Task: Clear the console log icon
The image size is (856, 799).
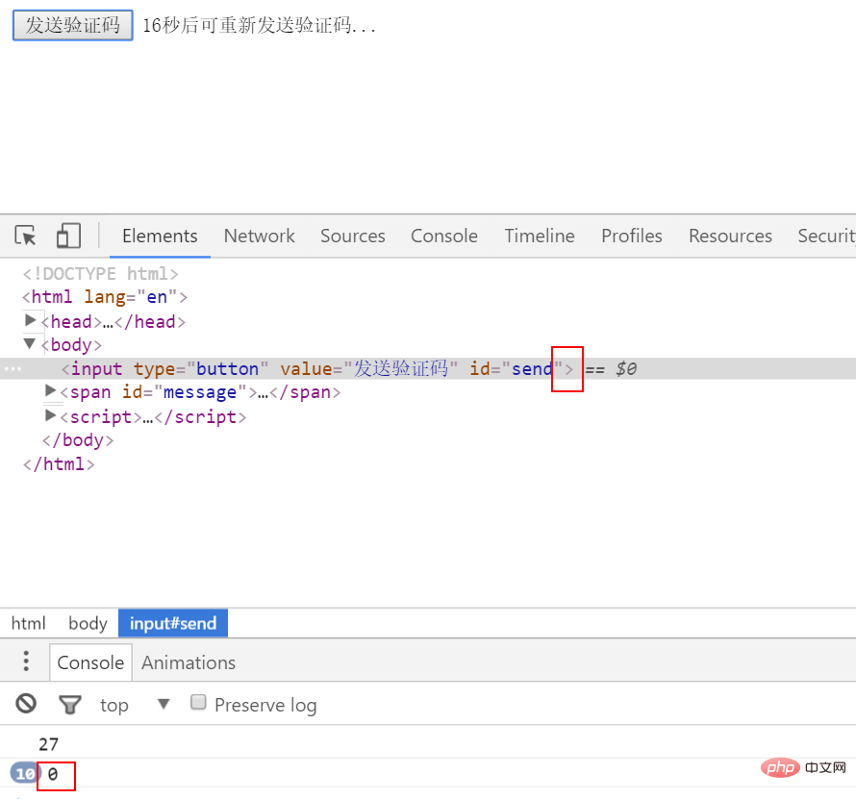Action: click(x=26, y=704)
